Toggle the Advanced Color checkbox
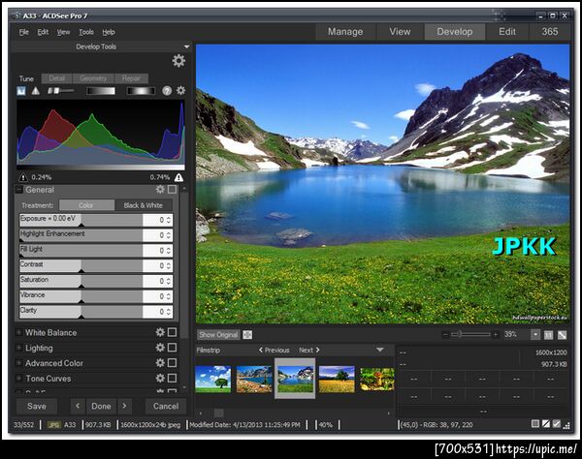 coord(173,363)
